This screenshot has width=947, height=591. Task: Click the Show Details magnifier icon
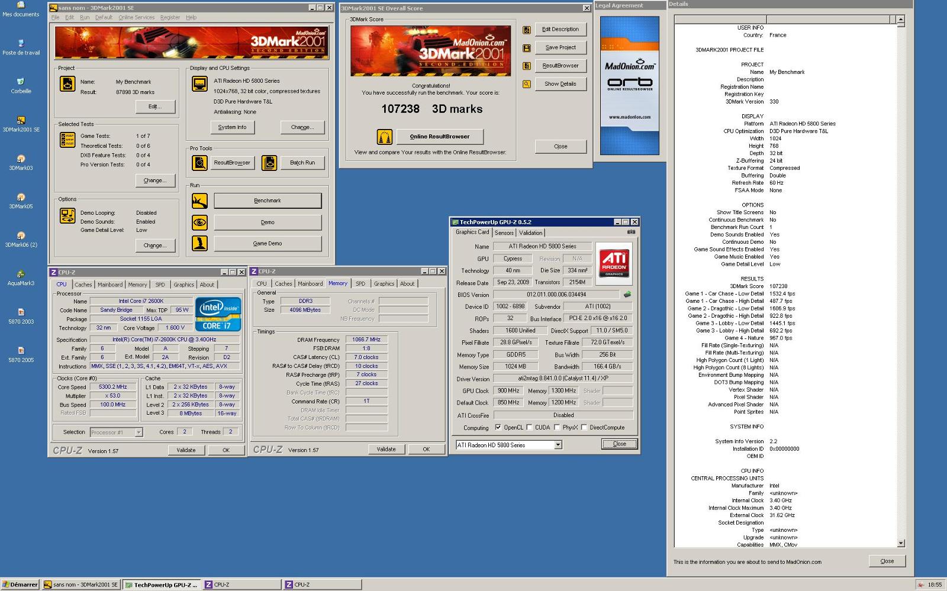(x=526, y=84)
